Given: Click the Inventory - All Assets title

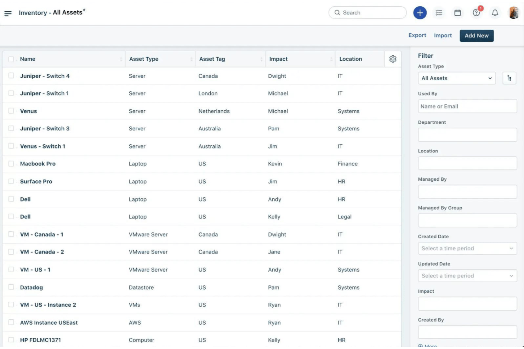Looking at the screenshot, I should pos(52,12).
